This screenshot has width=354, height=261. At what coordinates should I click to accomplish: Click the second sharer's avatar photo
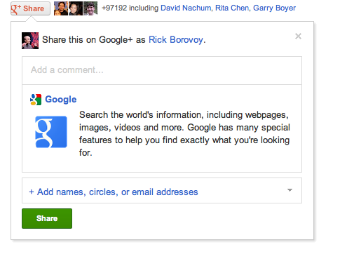tap(76, 8)
